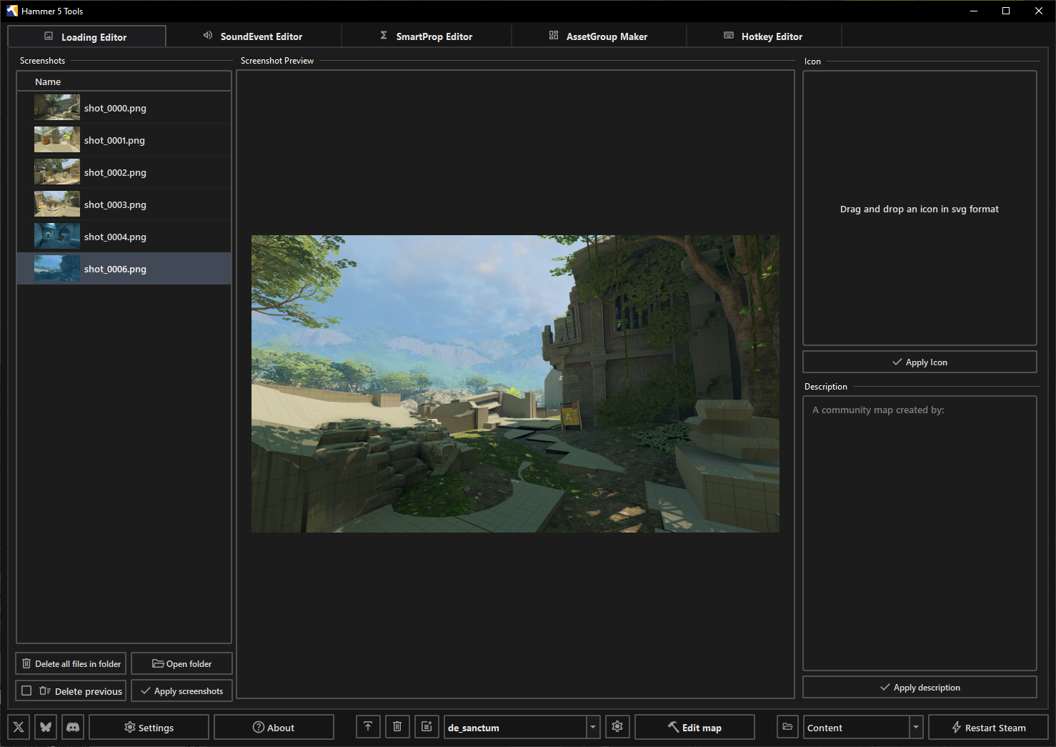Click the de_sanctum map name field
Viewport: 1056px width, 747px height.
pyautogui.click(x=515, y=727)
